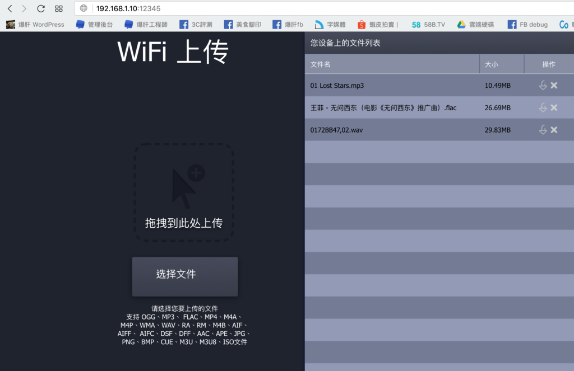The height and width of the screenshot is (371, 574).
Task: Delete 01 Lost Stars.mp3 with X icon
Action: tap(554, 85)
